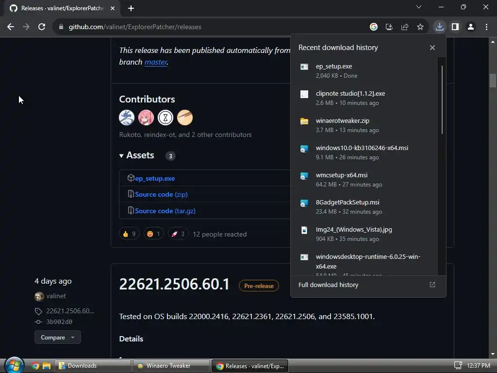Open the Compare dropdown
This screenshot has width=497, height=373.
pos(58,337)
